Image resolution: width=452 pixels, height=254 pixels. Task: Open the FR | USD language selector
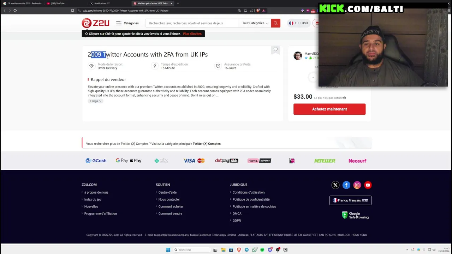click(x=298, y=23)
